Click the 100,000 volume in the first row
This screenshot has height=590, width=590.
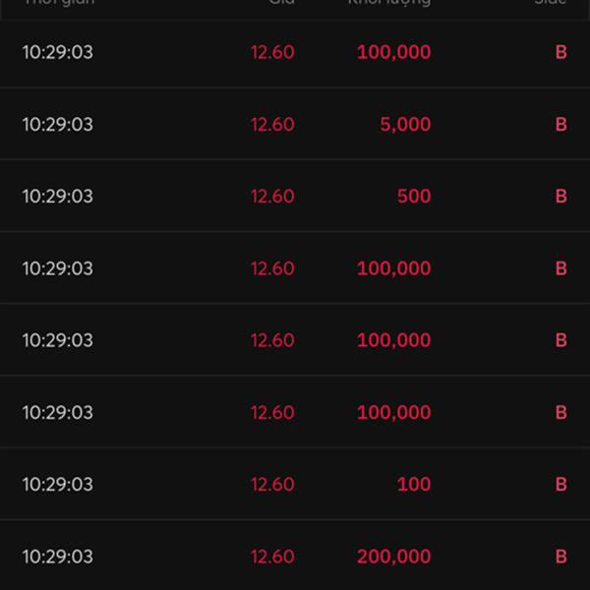tap(393, 52)
